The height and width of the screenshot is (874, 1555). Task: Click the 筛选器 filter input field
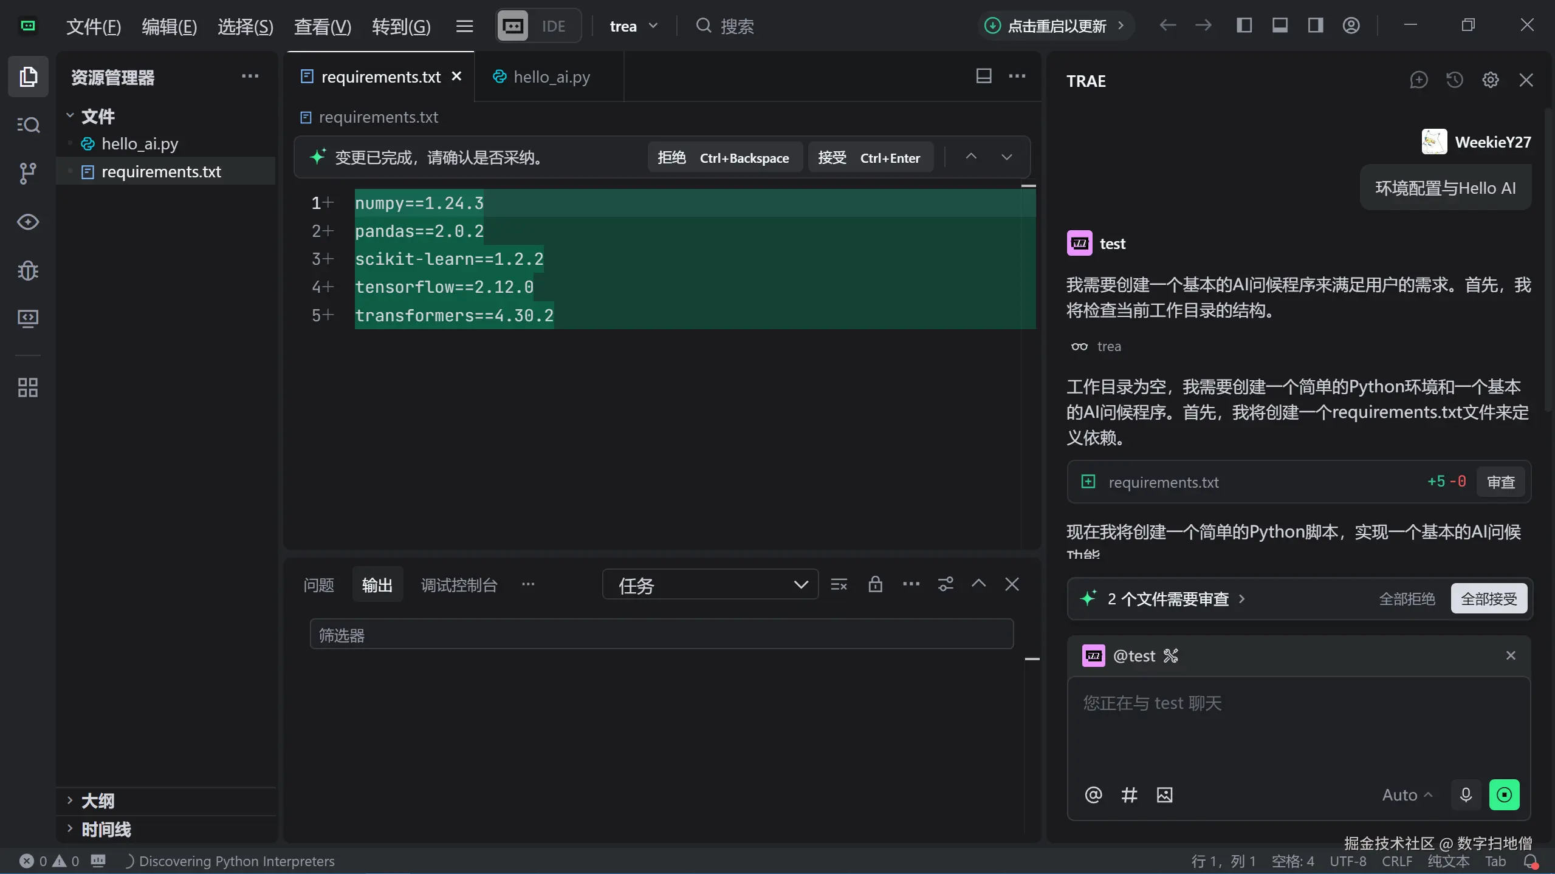[661, 635]
